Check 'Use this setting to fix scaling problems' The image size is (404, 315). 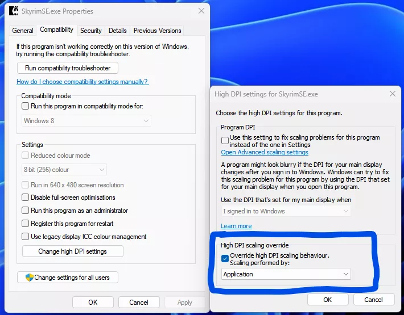click(225, 141)
